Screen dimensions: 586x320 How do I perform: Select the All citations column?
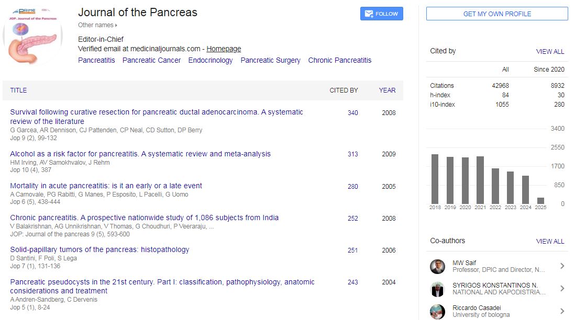506,70
